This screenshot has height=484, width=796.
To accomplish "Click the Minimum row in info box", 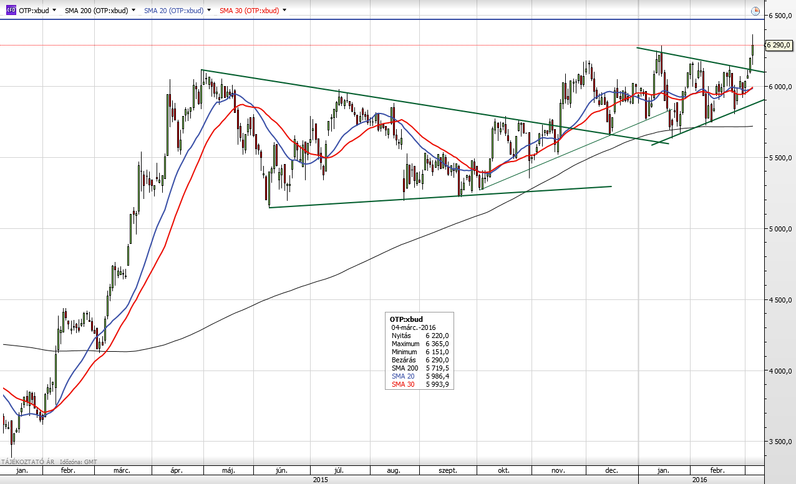I will (420, 352).
